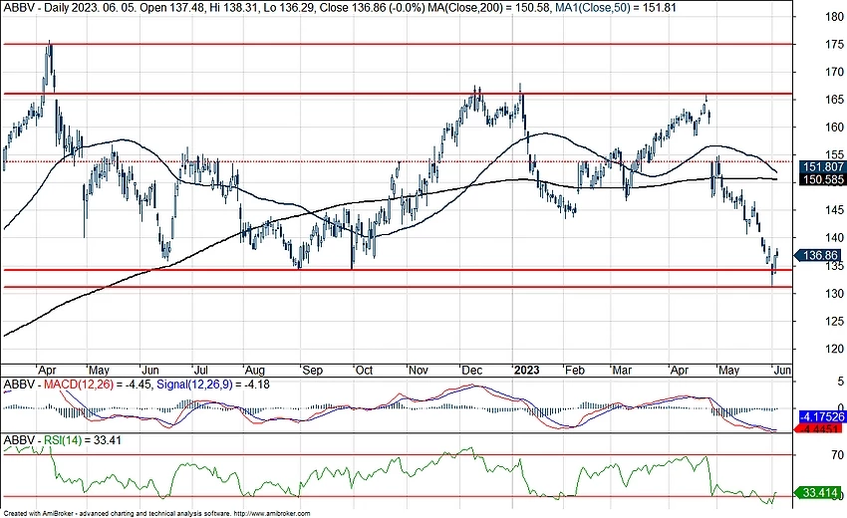
Task: Click the 130 price axis label
Action: [x=834, y=293]
